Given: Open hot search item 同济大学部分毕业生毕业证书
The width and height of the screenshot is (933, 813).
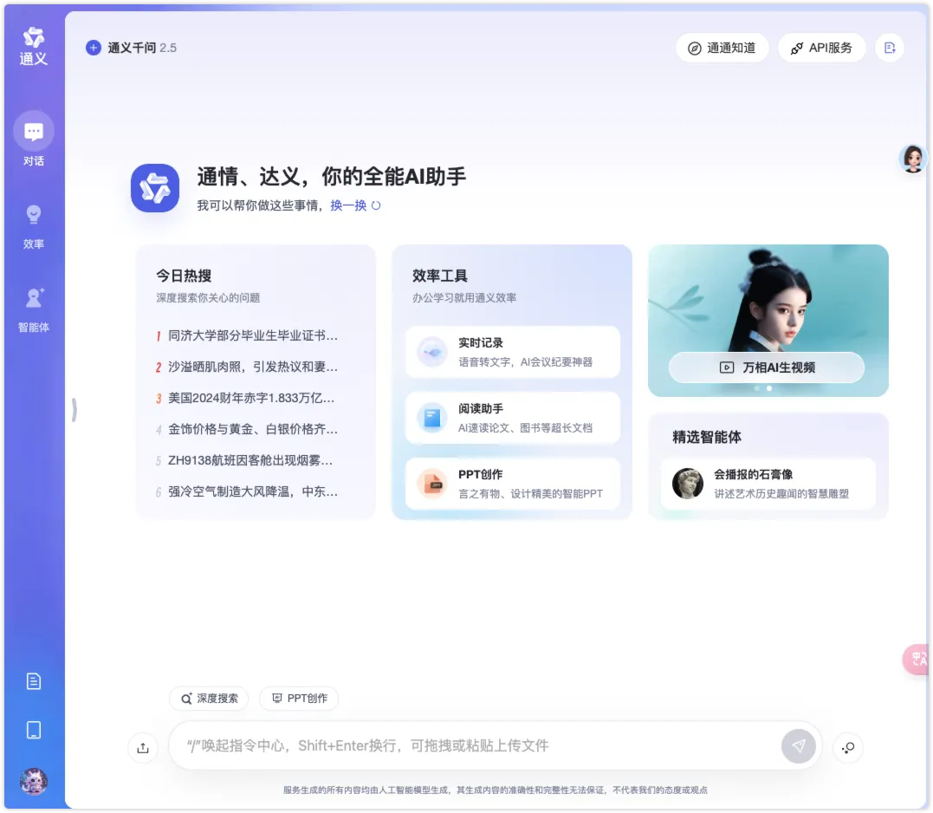Looking at the screenshot, I should [253, 335].
